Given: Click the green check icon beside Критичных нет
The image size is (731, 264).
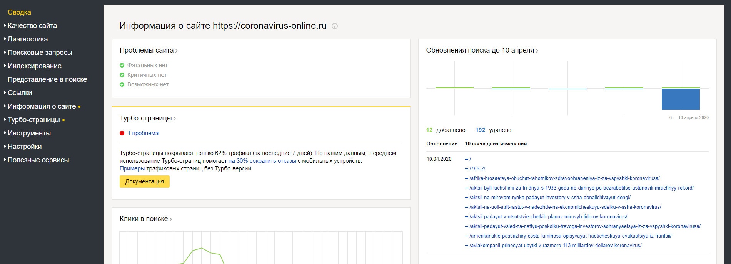Looking at the screenshot, I should pyautogui.click(x=122, y=75).
